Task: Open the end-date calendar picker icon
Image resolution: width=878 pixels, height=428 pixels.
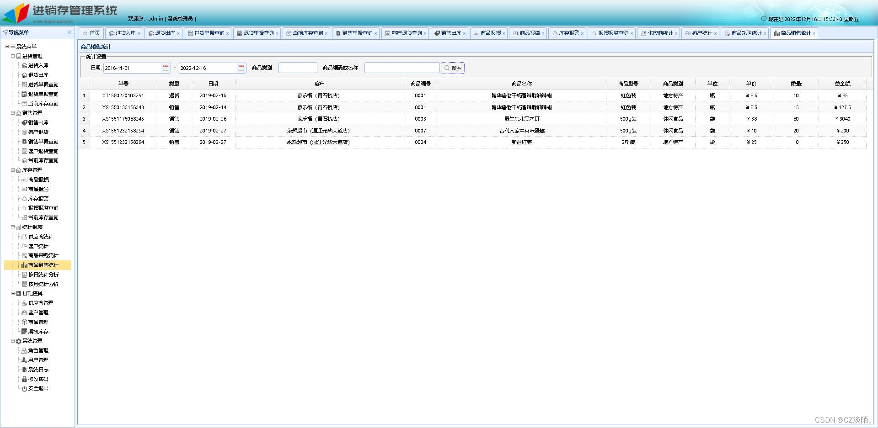Action: pyautogui.click(x=241, y=68)
